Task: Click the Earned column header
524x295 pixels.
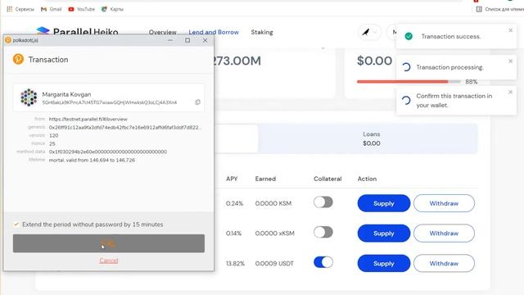Action: coord(265,179)
